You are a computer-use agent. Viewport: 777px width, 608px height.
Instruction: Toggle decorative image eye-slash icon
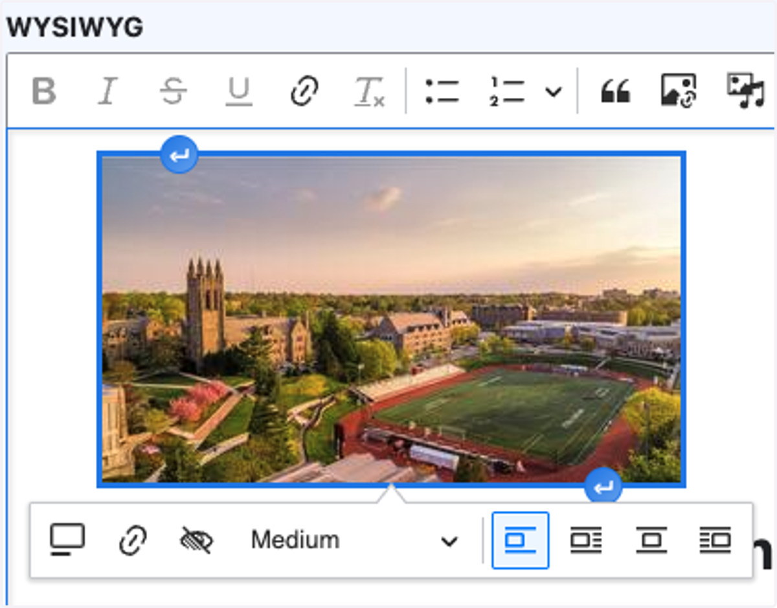coord(196,540)
